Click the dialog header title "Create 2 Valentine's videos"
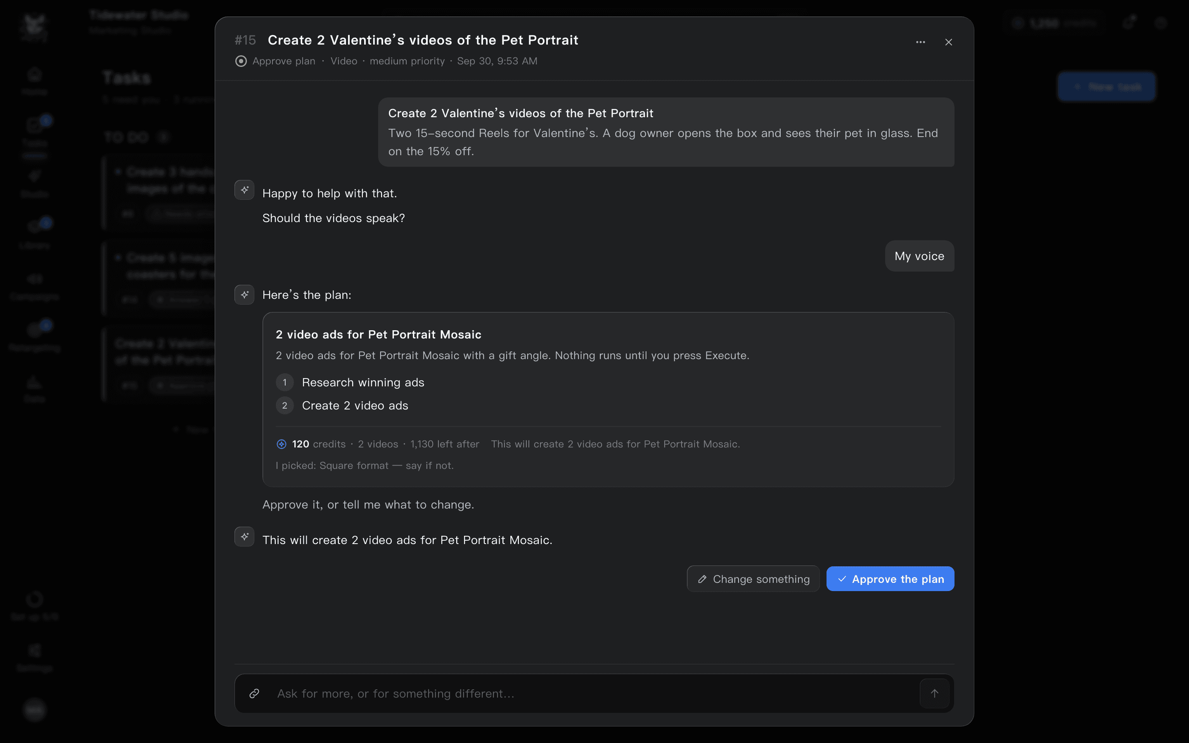Image resolution: width=1189 pixels, height=743 pixels. pos(423,40)
